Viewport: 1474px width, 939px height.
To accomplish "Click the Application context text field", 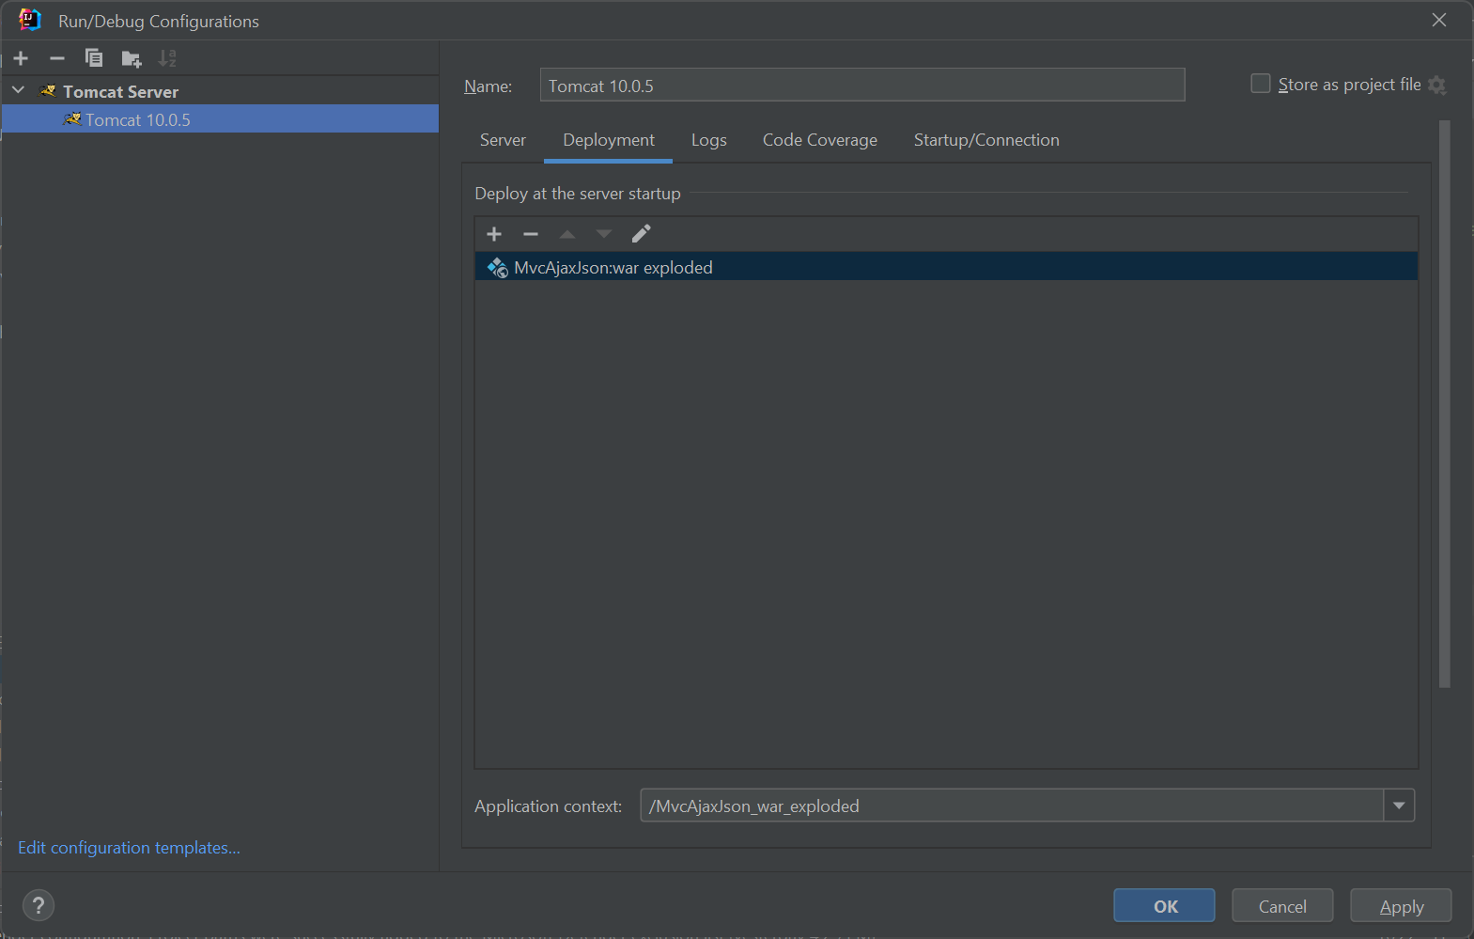I will (x=1012, y=806).
